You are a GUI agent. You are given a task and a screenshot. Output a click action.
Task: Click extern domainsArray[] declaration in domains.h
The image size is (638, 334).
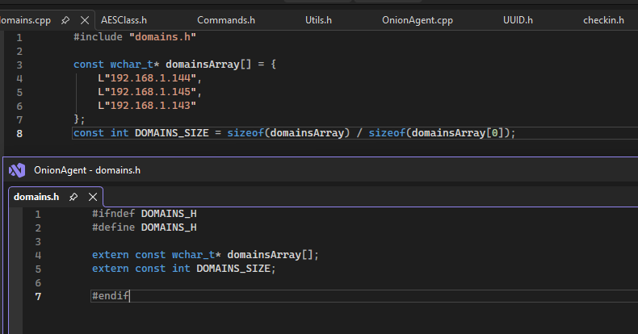(x=205, y=255)
